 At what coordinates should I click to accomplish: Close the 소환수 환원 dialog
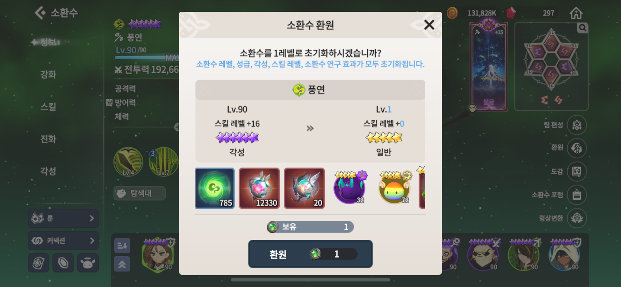click(429, 25)
